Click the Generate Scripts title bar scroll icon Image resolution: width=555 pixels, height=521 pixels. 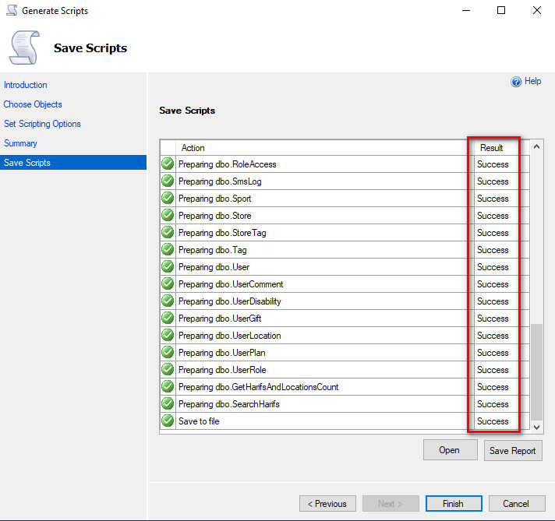12,10
